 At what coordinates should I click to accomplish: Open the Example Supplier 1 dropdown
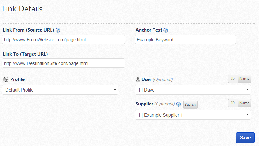pyautogui.click(x=193, y=115)
